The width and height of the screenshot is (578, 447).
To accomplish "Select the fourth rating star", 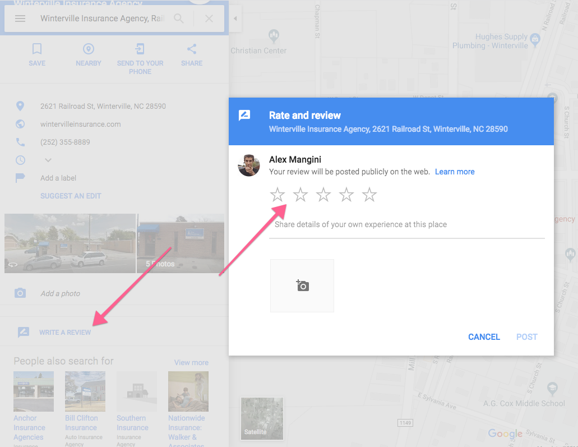I will click(x=346, y=195).
